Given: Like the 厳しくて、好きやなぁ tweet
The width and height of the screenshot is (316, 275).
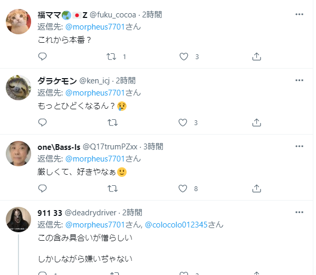Looking at the screenshot, I should (183, 188).
